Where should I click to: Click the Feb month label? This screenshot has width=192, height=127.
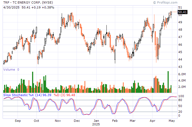(115, 121)
